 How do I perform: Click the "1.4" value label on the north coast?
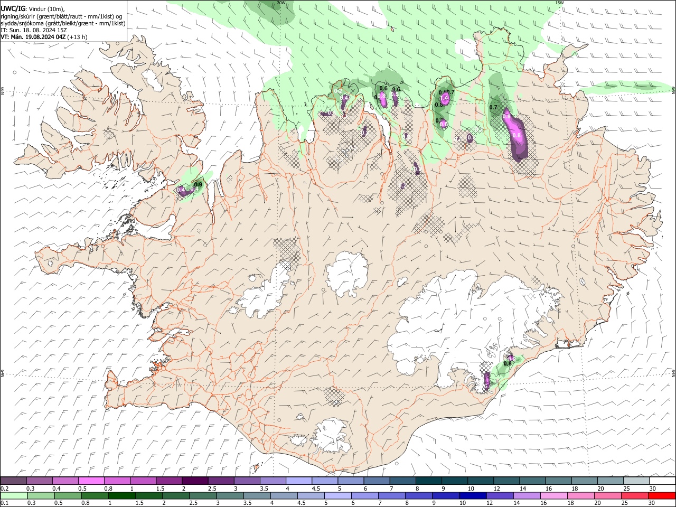[445, 98]
